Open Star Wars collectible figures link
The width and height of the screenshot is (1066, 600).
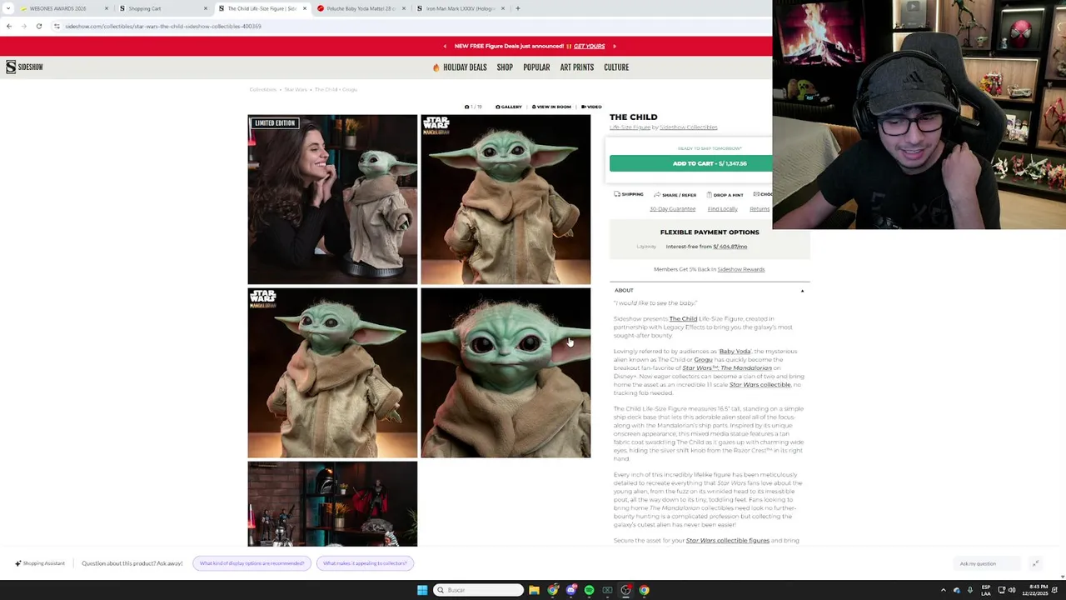[727, 541]
